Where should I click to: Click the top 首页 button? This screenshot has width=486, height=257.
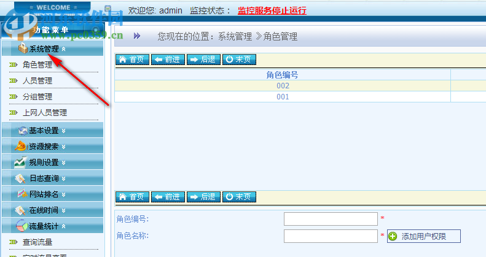tap(132, 59)
